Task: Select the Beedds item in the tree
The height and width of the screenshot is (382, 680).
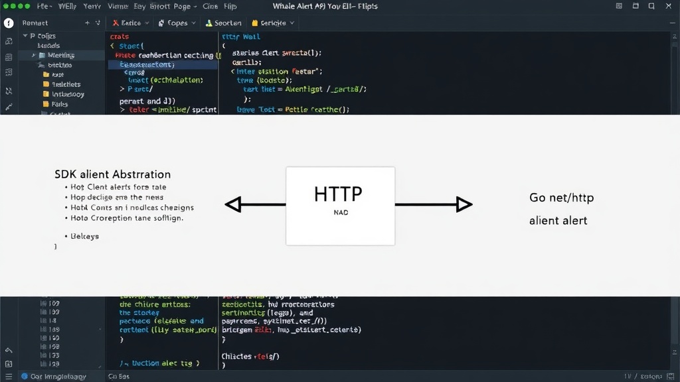Action: (x=48, y=46)
